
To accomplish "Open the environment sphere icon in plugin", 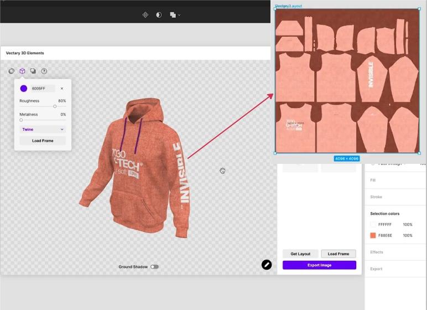I will pyautogui.click(x=12, y=71).
